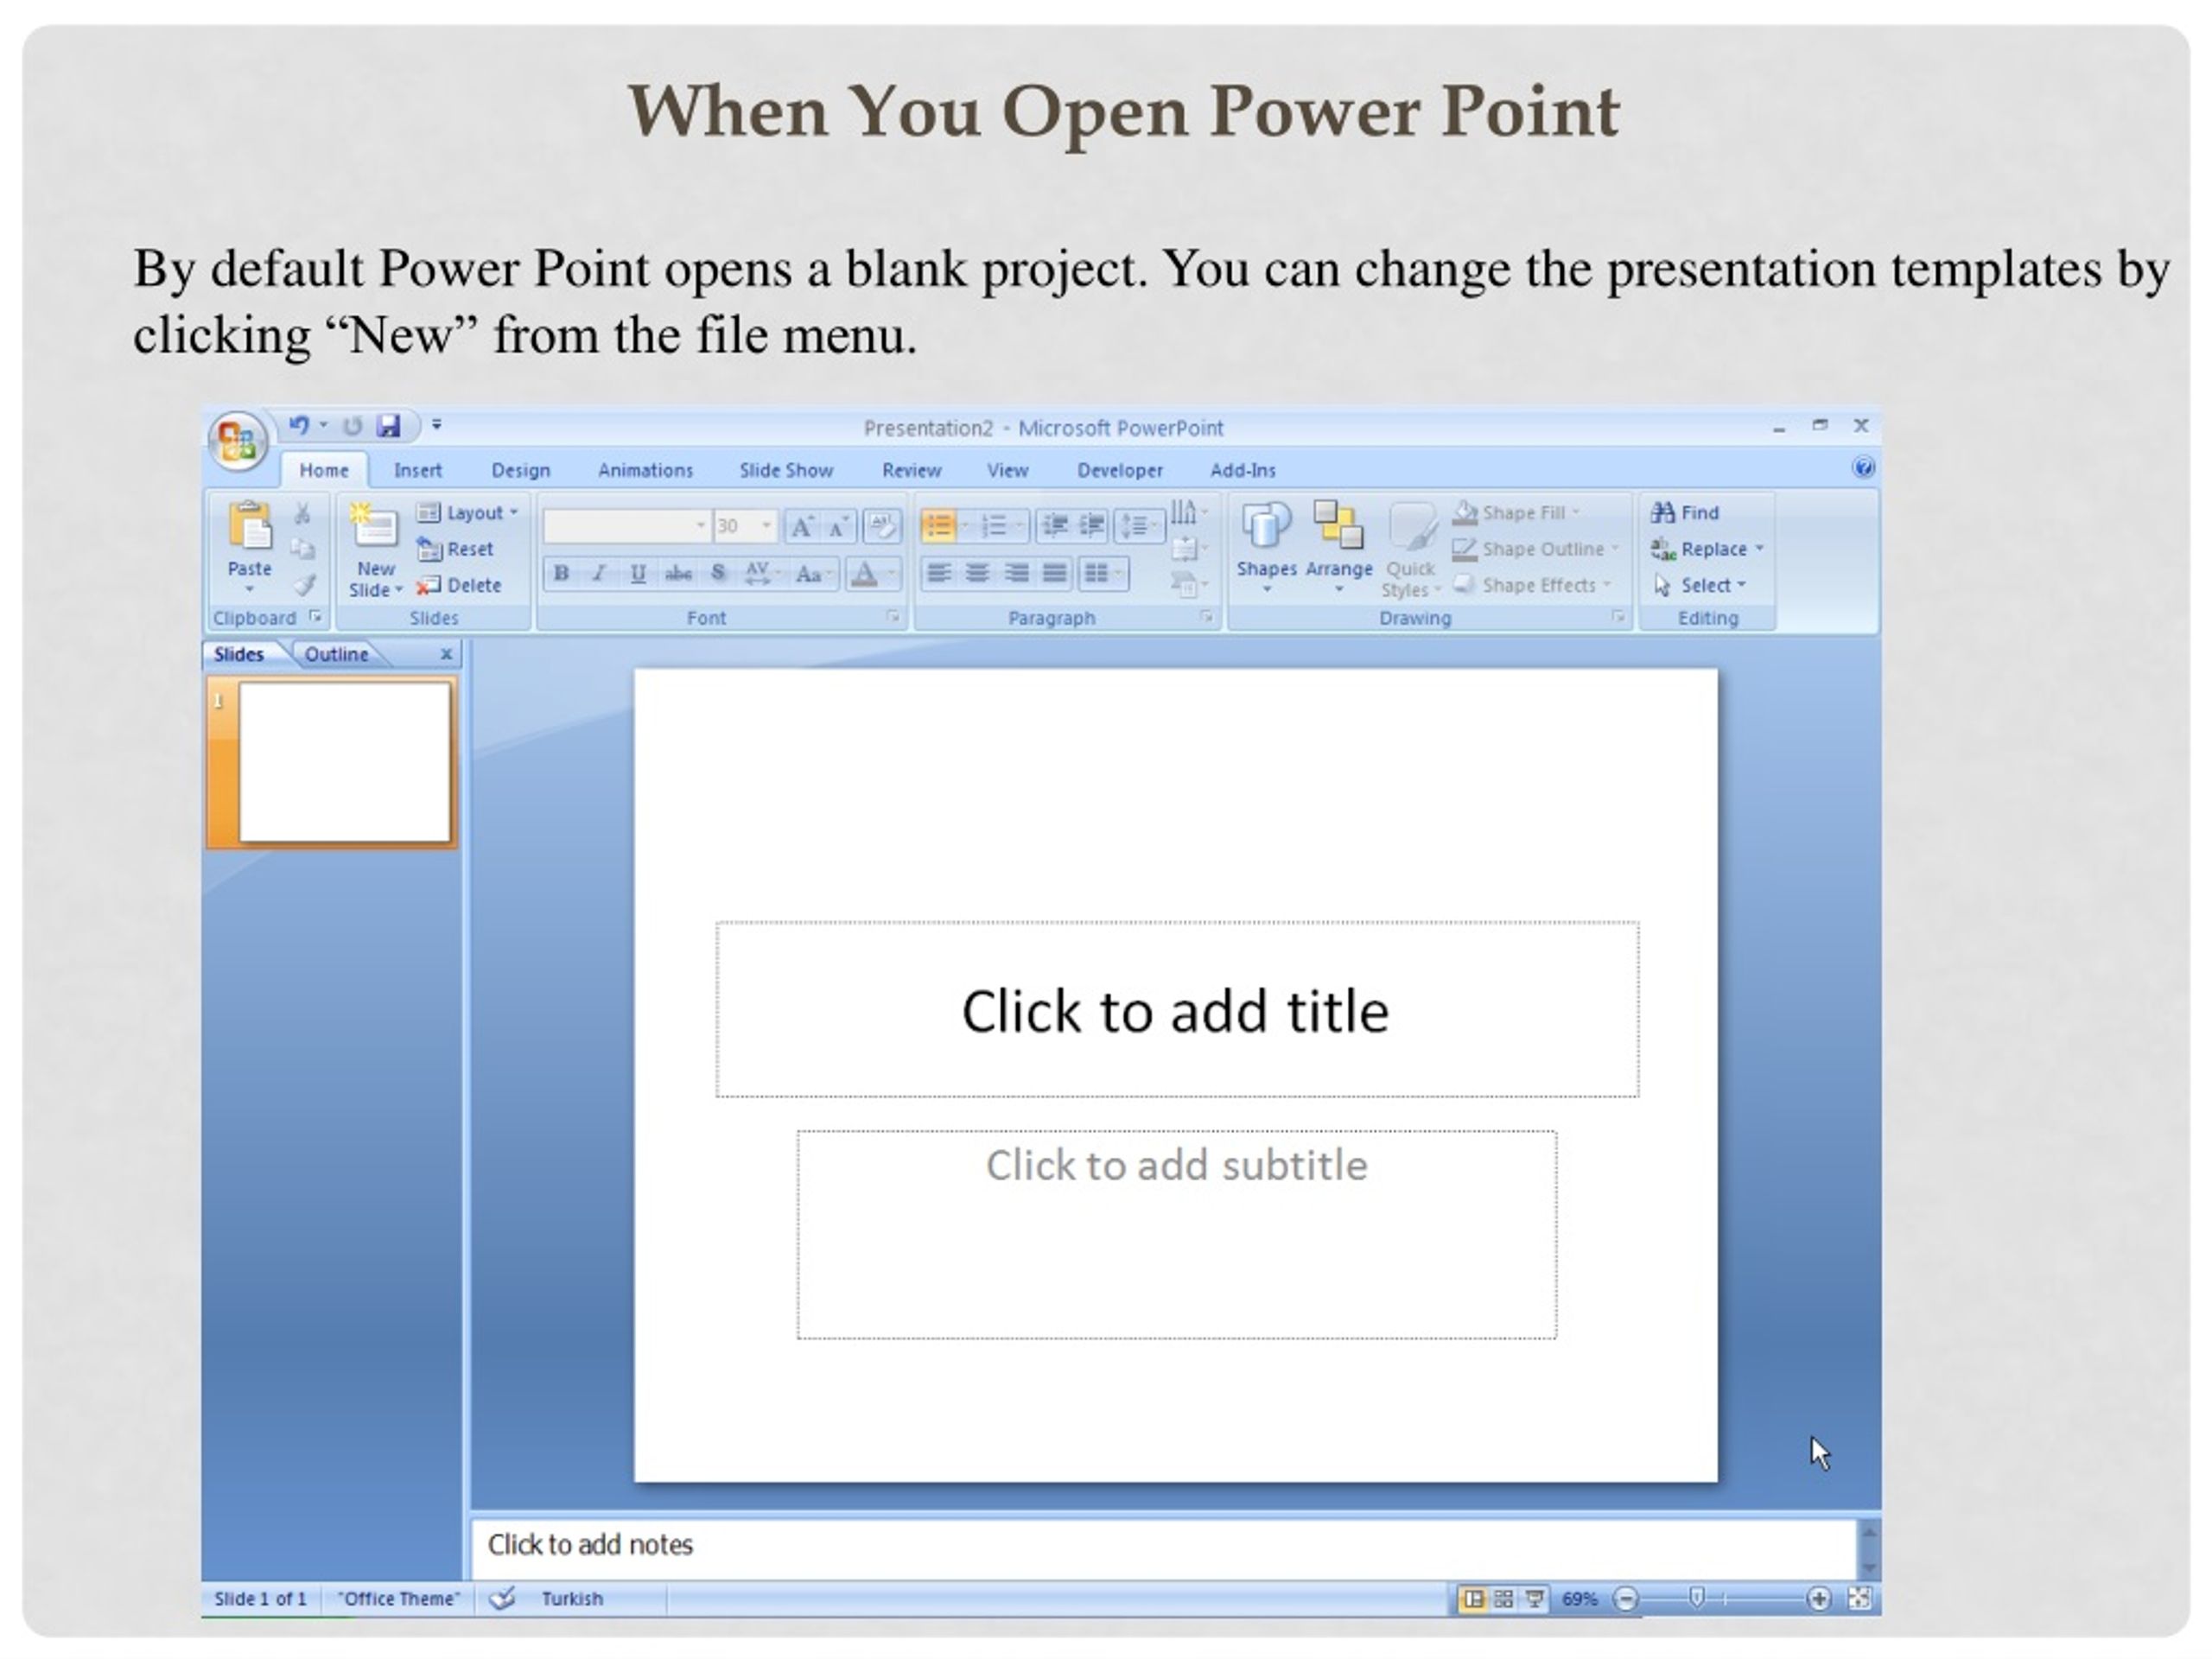Click the Find button
The image size is (2212, 1659).
[x=1685, y=513]
